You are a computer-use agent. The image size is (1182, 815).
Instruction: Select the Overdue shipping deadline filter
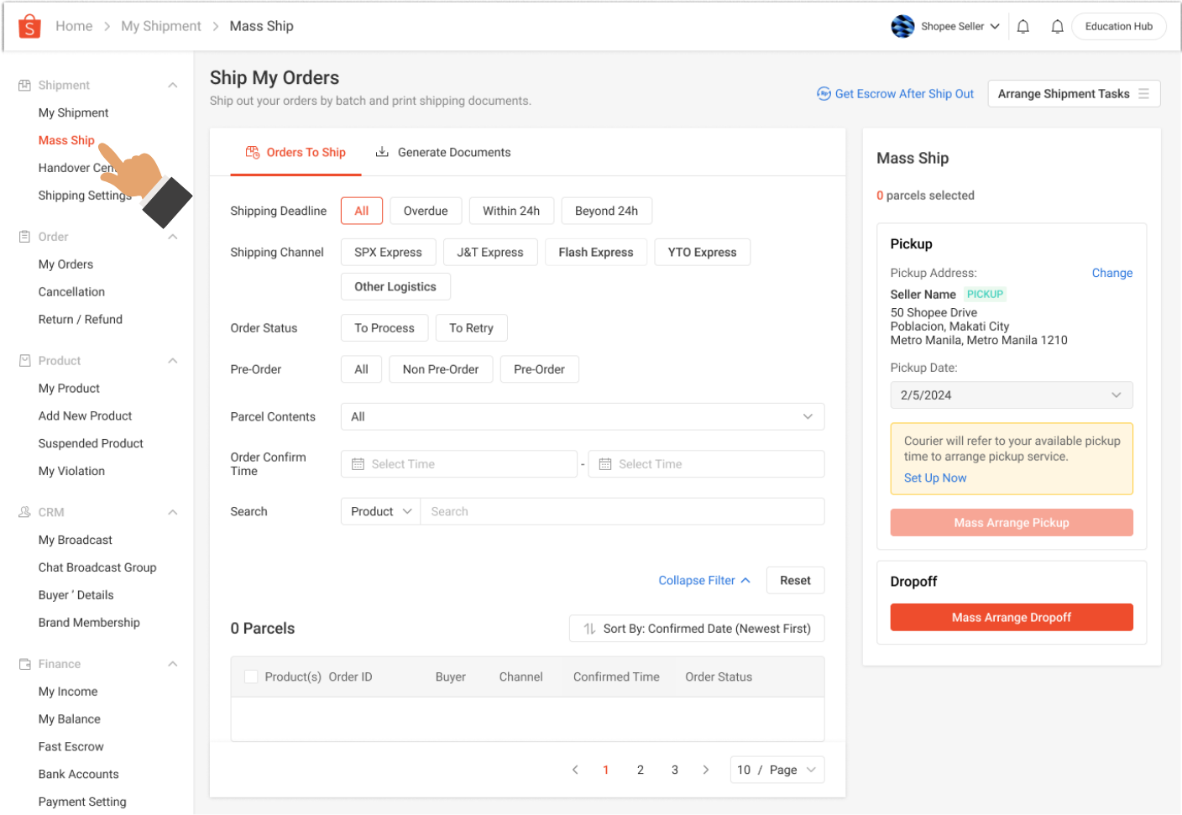[425, 211]
